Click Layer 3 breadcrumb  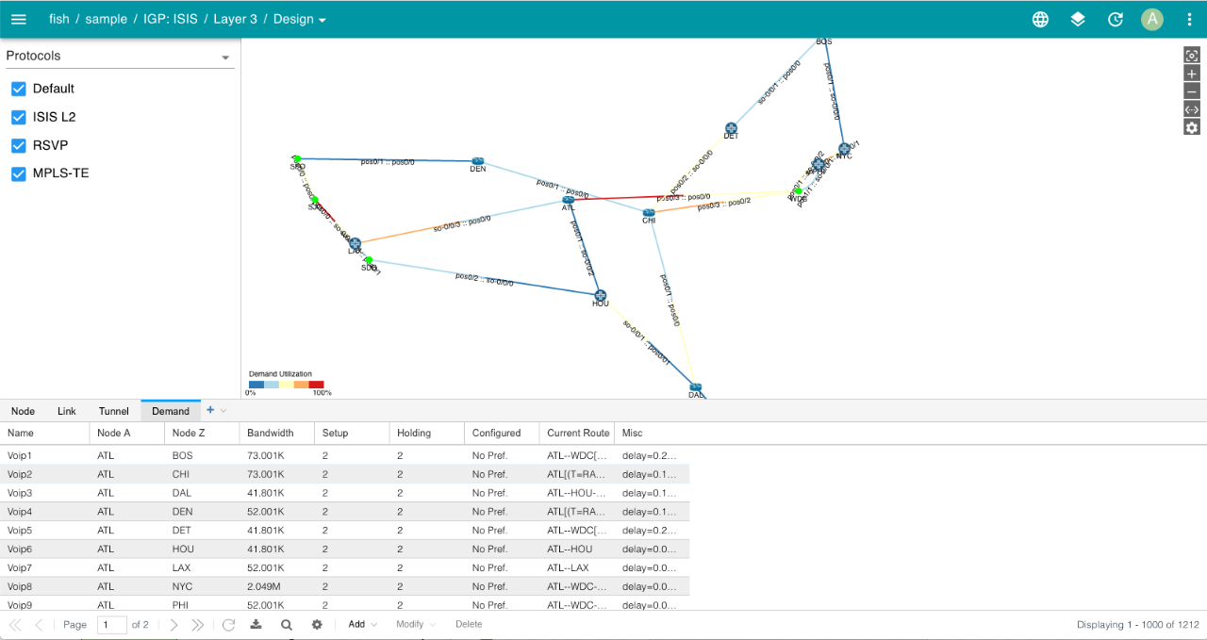(x=236, y=19)
